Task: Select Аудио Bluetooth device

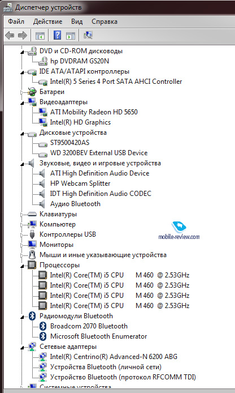Action: pos(75,204)
